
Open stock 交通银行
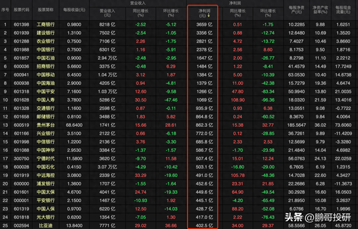coord(46,108)
